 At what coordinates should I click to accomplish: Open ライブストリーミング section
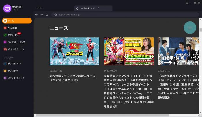(16, 42)
